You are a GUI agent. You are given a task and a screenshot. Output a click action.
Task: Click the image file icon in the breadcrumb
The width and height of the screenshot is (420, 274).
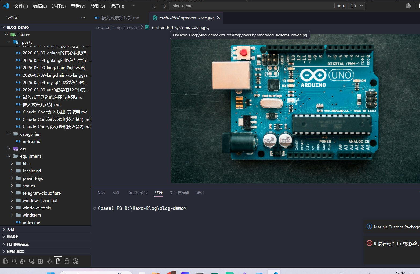pos(147,27)
